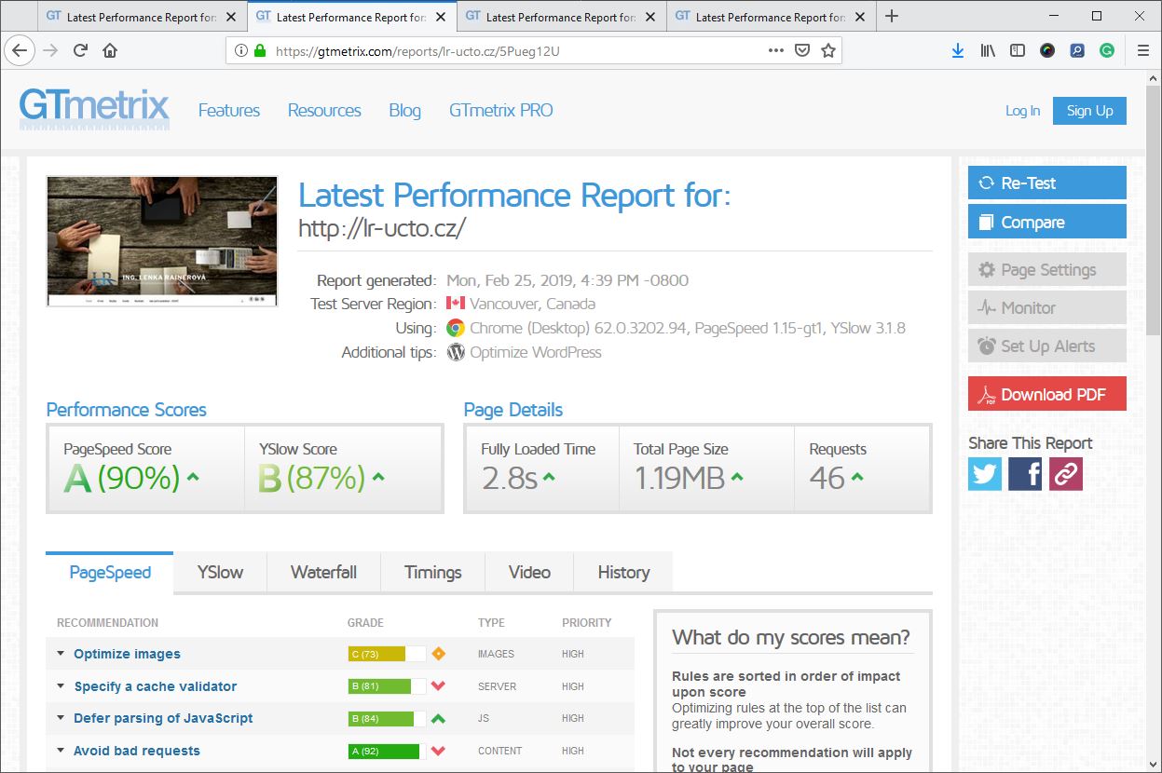Click the website screenshot thumbnail
1162x773 pixels.
[x=162, y=241]
